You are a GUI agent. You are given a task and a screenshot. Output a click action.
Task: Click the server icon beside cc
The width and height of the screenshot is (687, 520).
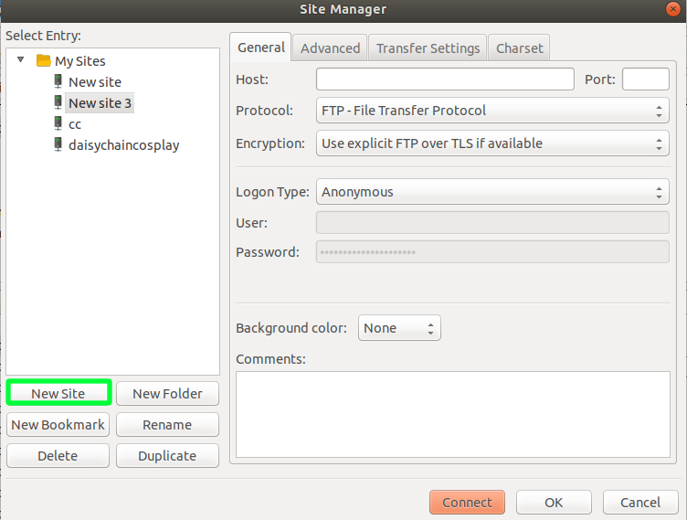[58, 123]
